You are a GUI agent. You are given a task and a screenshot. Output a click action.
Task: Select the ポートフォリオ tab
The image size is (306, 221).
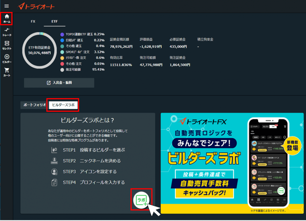click(35, 105)
